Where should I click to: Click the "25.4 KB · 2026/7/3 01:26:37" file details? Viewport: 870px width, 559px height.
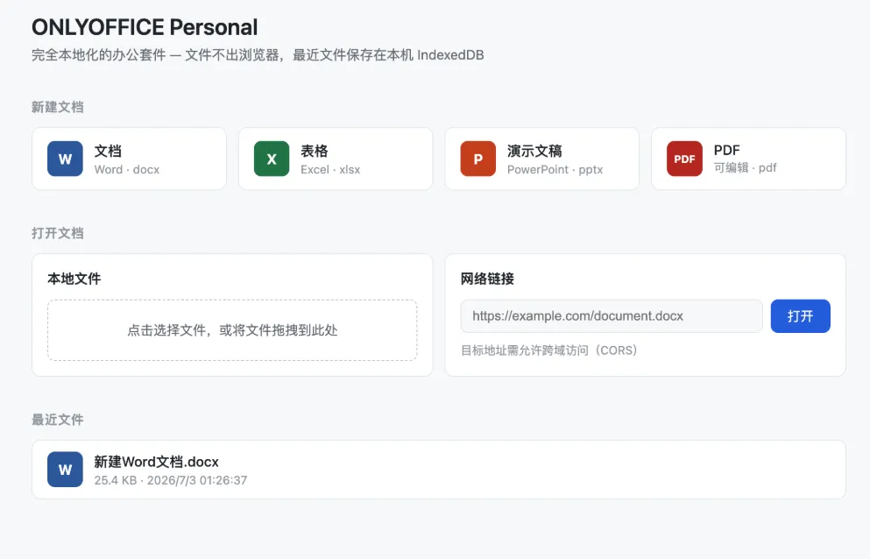170,480
